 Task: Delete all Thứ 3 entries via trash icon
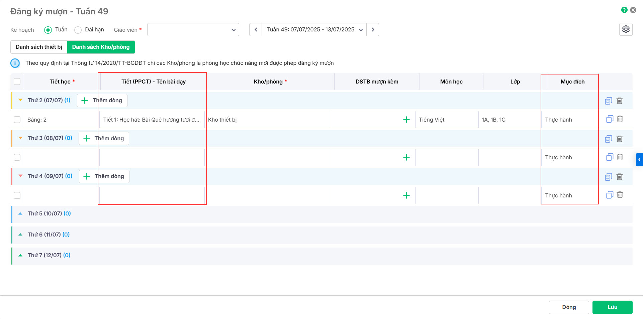tap(620, 139)
